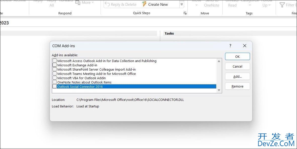Select Microsoft Access Outlook Add-in row text
The width and height of the screenshot is (297, 149).
point(107,61)
